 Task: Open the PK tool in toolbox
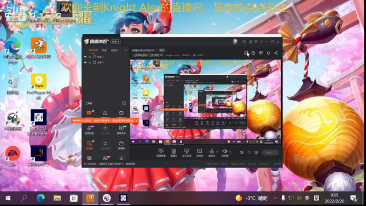click(x=105, y=158)
